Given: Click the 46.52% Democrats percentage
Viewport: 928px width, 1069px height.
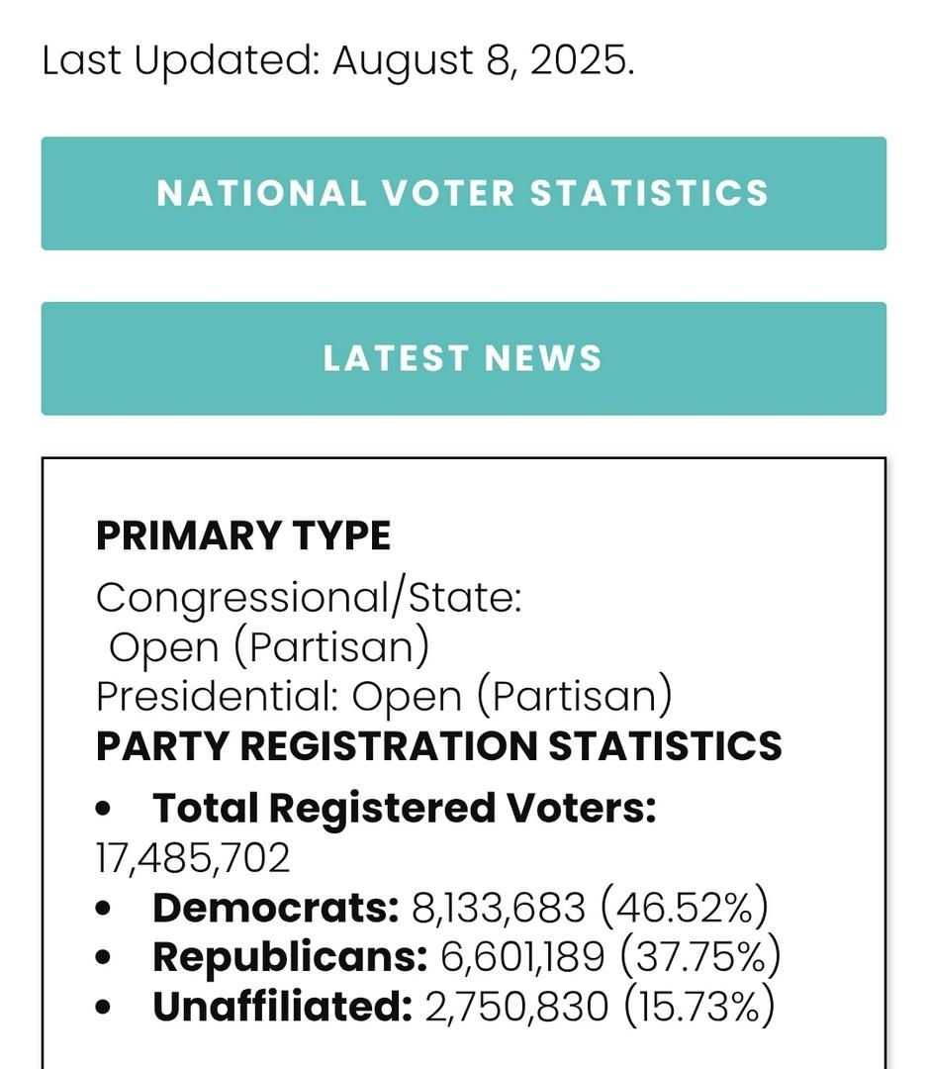Looking at the screenshot, I should click(685, 908).
